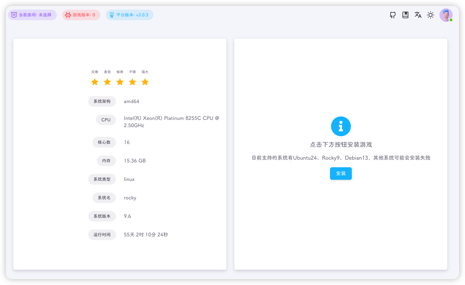This screenshot has height=285, width=465.
Task: Select the first star rated 灾难
Action: pos(95,82)
